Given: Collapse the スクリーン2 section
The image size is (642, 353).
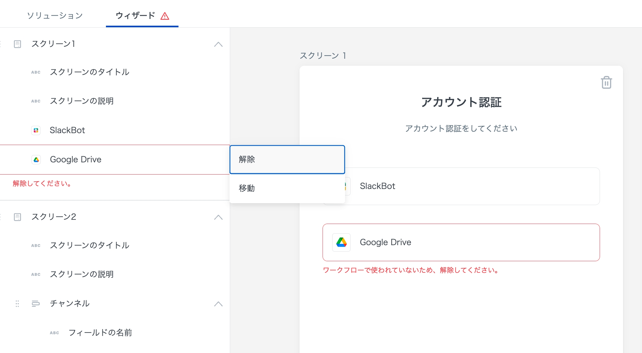Looking at the screenshot, I should 218,217.
